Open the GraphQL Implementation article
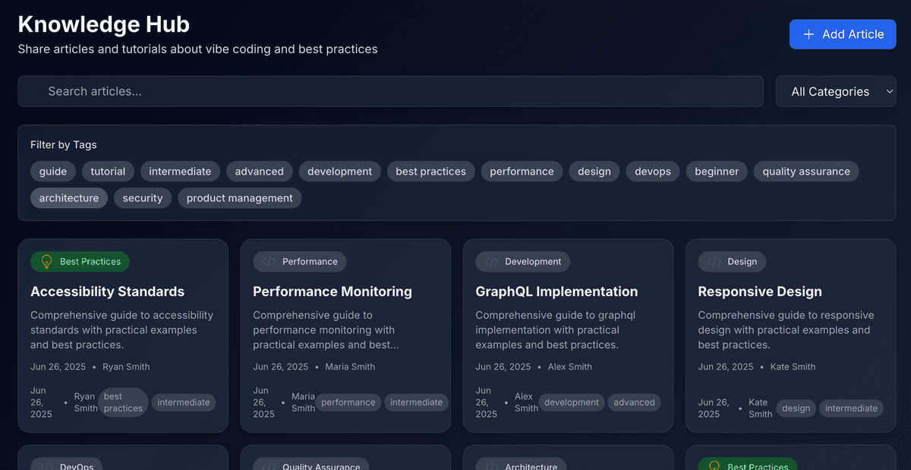 (x=556, y=292)
